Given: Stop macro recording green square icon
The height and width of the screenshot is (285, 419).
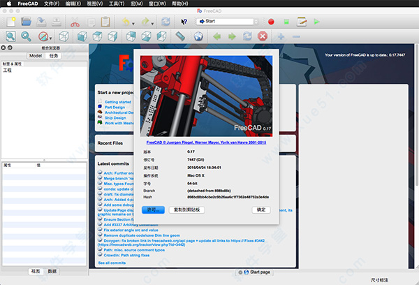Looking at the screenshot, I should point(286,22).
